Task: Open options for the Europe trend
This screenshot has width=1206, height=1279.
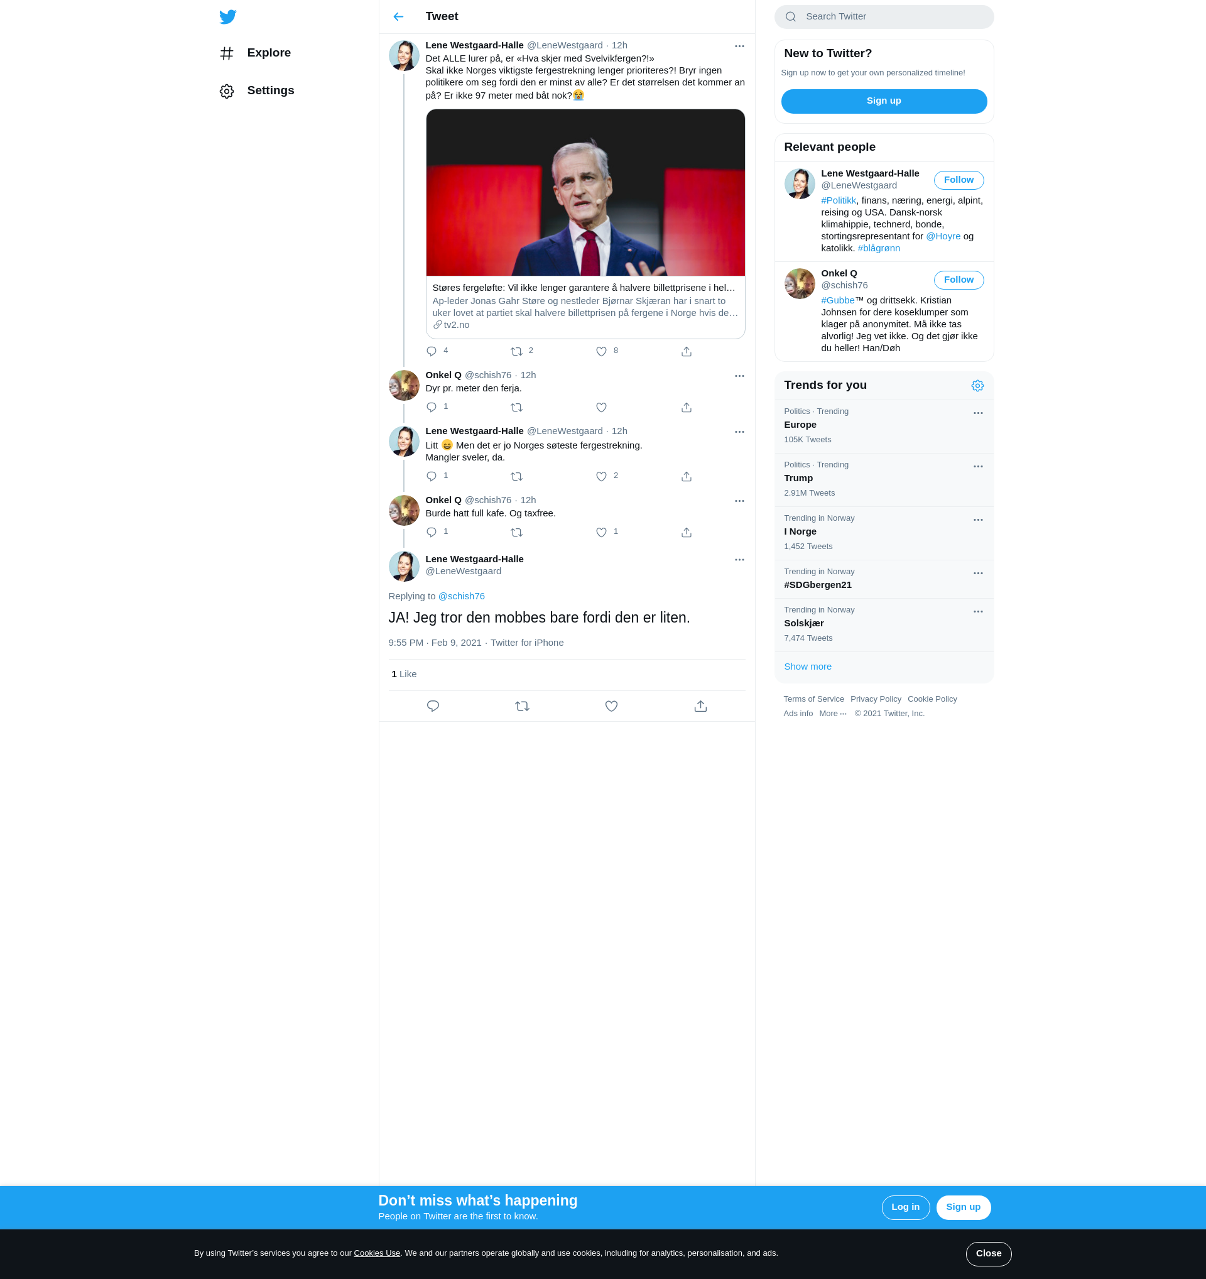Action: coord(977,413)
